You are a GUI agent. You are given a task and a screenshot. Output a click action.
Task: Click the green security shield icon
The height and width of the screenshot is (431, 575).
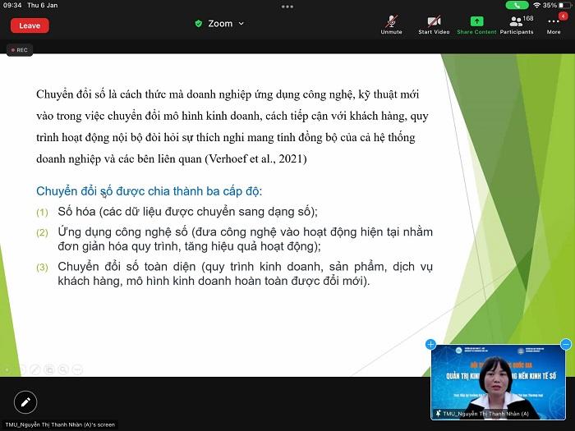coord(199,24)
